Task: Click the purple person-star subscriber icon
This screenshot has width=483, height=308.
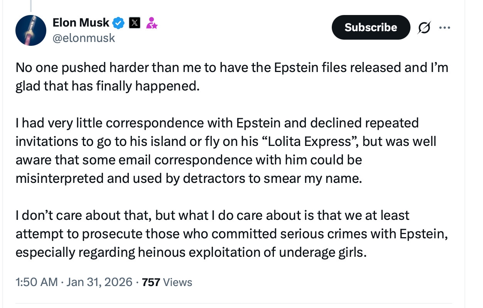Action: 152,23
